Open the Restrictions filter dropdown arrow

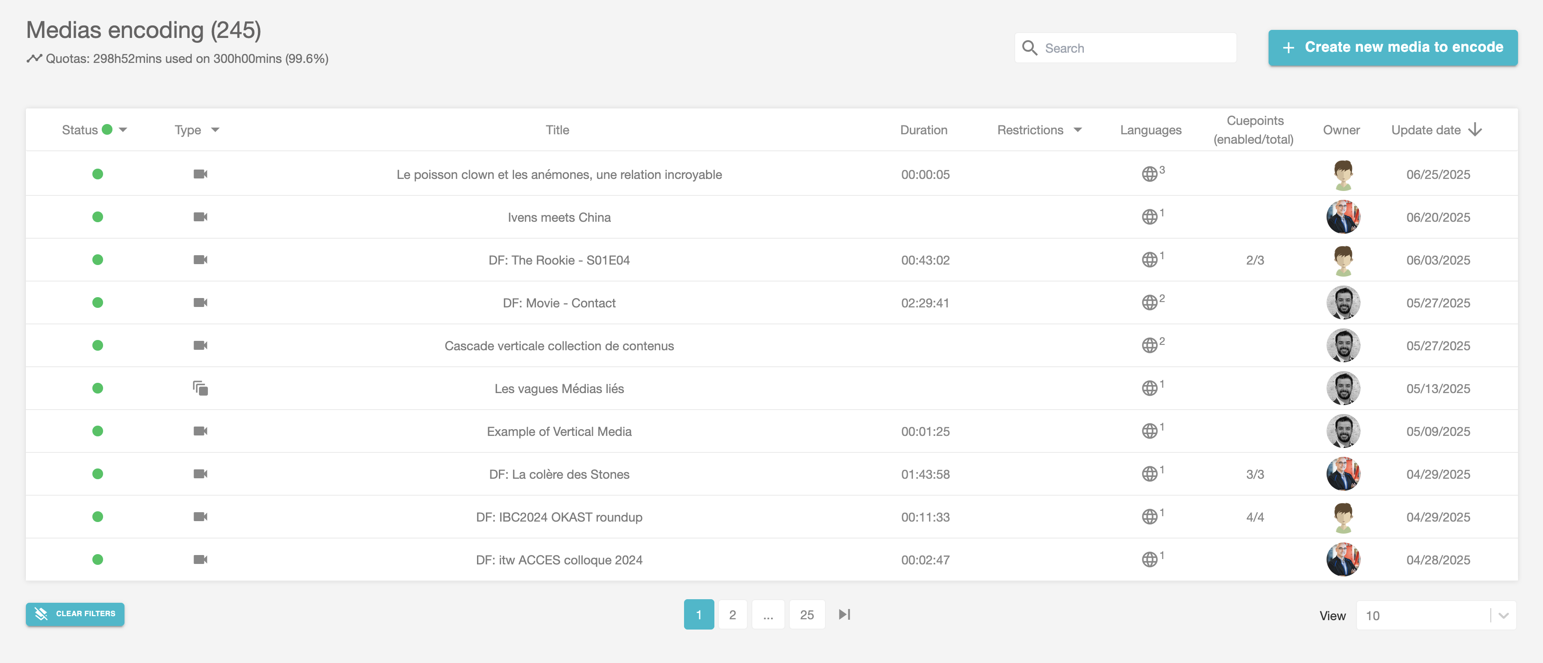pyautogui.click(x=1078, y=130)
